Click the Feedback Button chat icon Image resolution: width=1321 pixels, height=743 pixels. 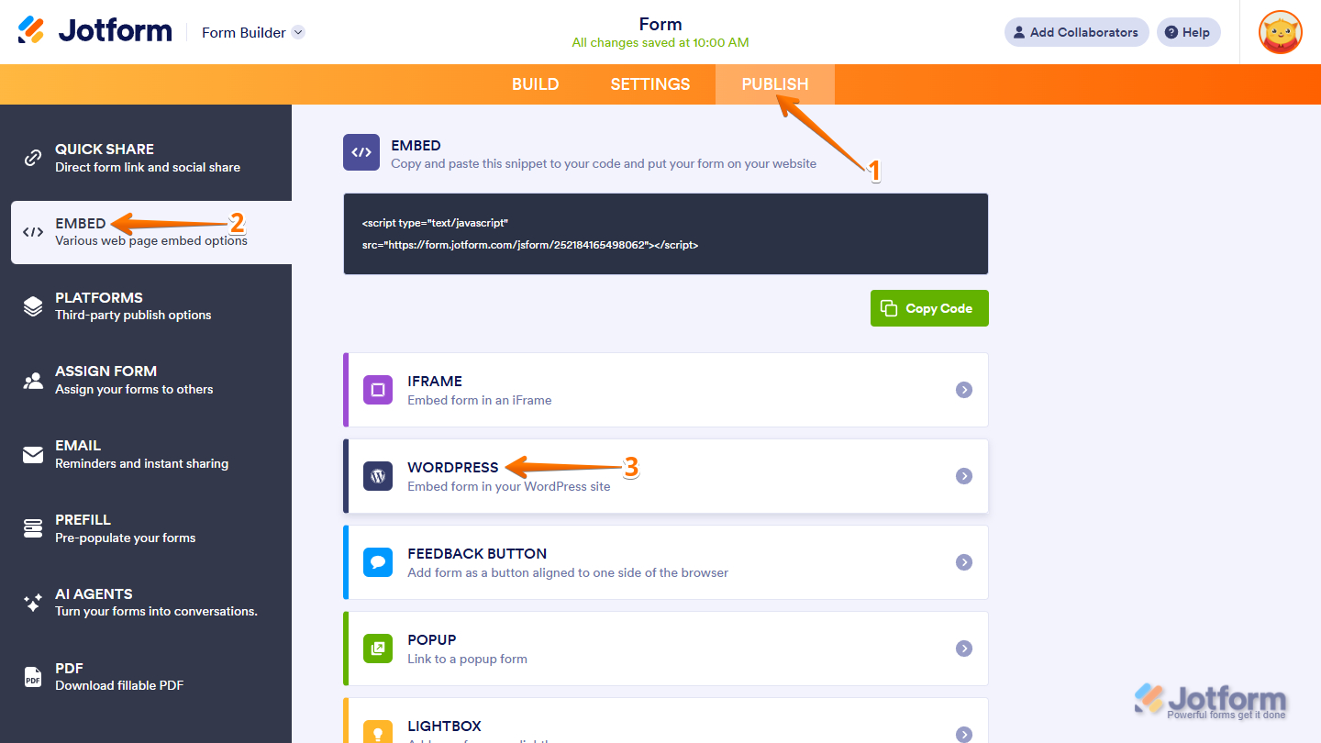click(378, 562)
